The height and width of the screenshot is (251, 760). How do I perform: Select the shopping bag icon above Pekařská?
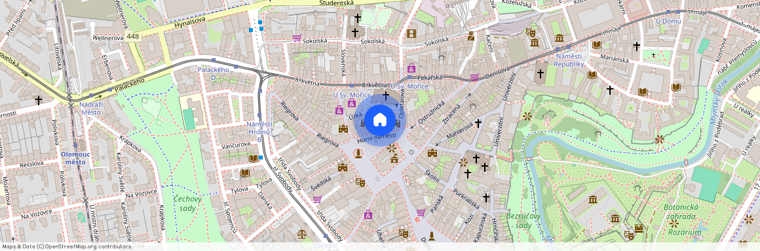click(411, 68)
